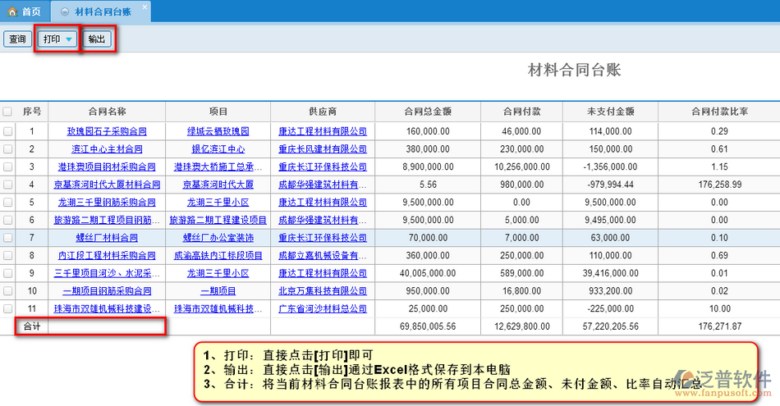Sort by 合同总金额 column header
Image resolution: width=780 pixels, height=406 pixels.
428,112
